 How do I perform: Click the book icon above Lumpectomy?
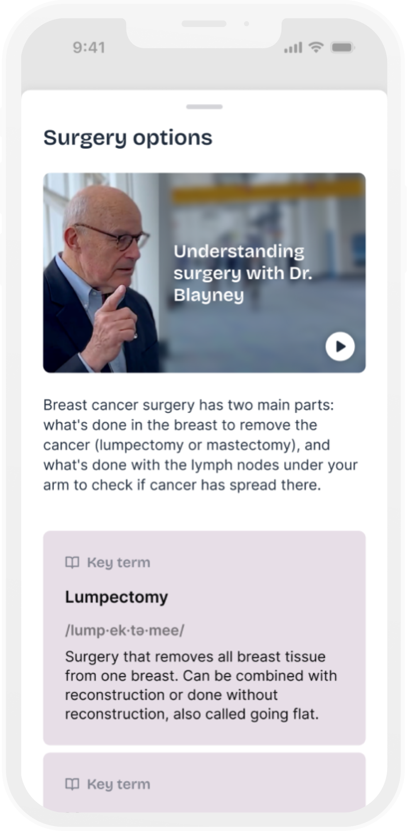(72, 563)
